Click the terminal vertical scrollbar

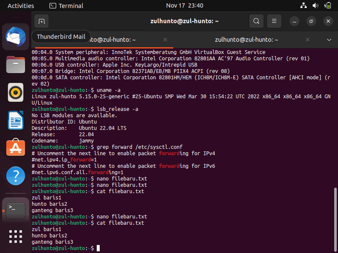click(335, 219)
